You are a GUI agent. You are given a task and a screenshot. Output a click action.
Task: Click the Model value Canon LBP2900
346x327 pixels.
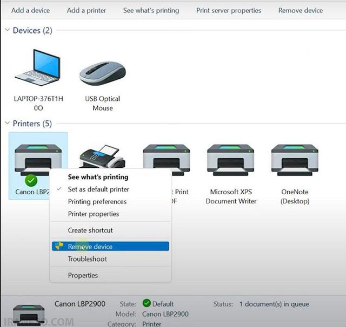165,314
